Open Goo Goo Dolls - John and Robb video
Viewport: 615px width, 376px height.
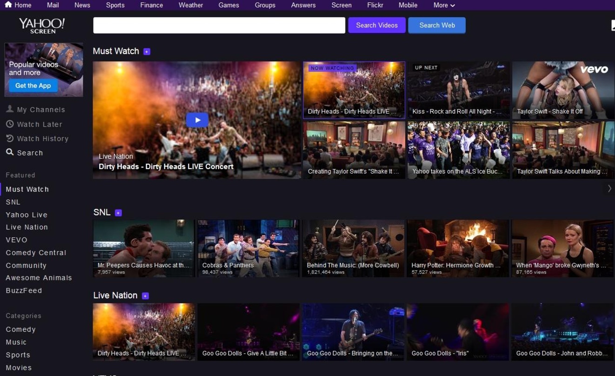tap(562, 332)
